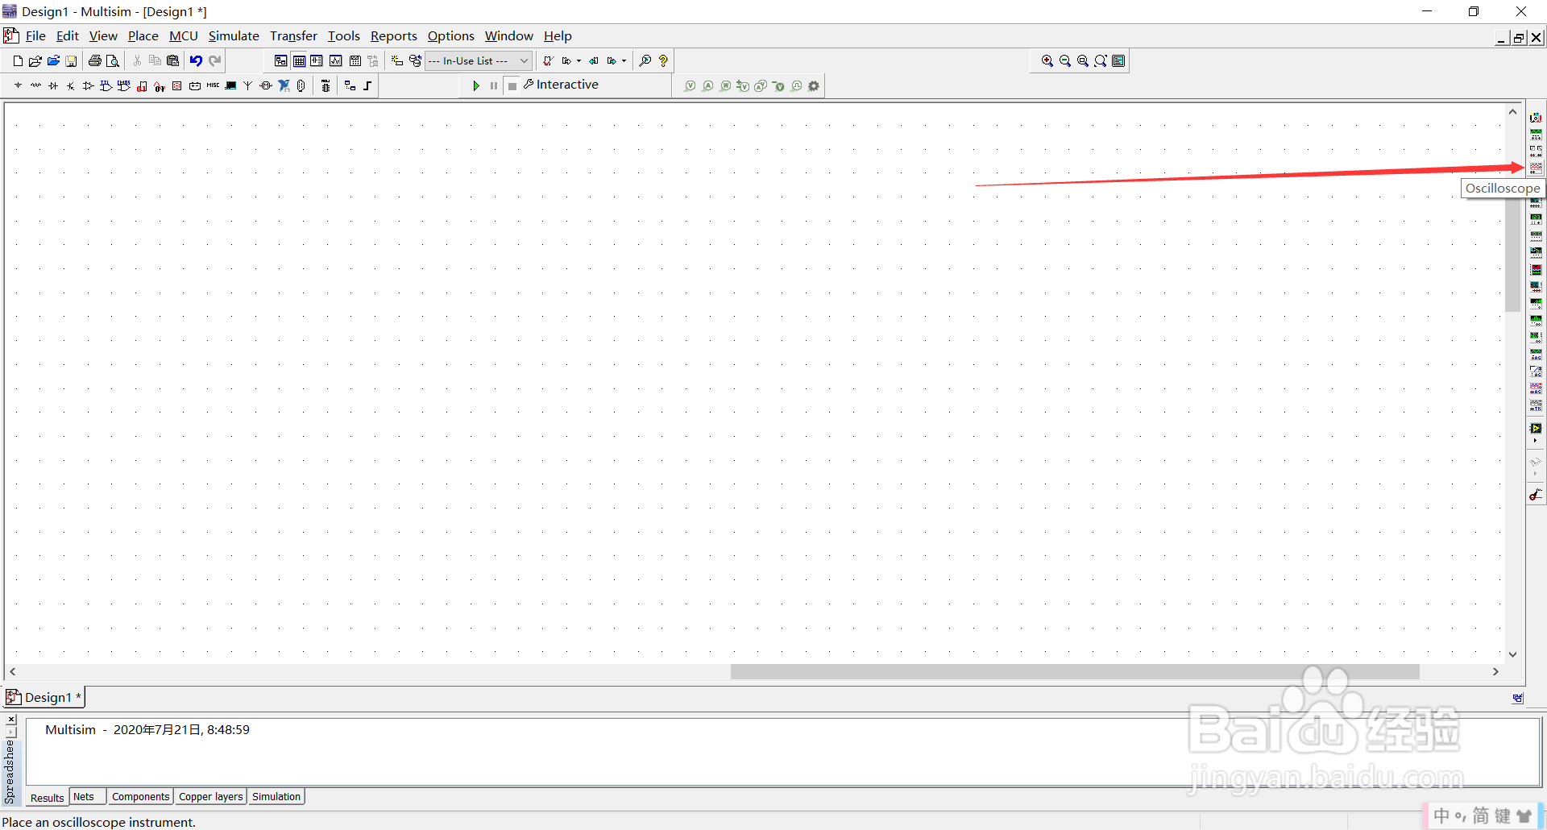Place a Function generator instrument

[x=1536, y=134]
